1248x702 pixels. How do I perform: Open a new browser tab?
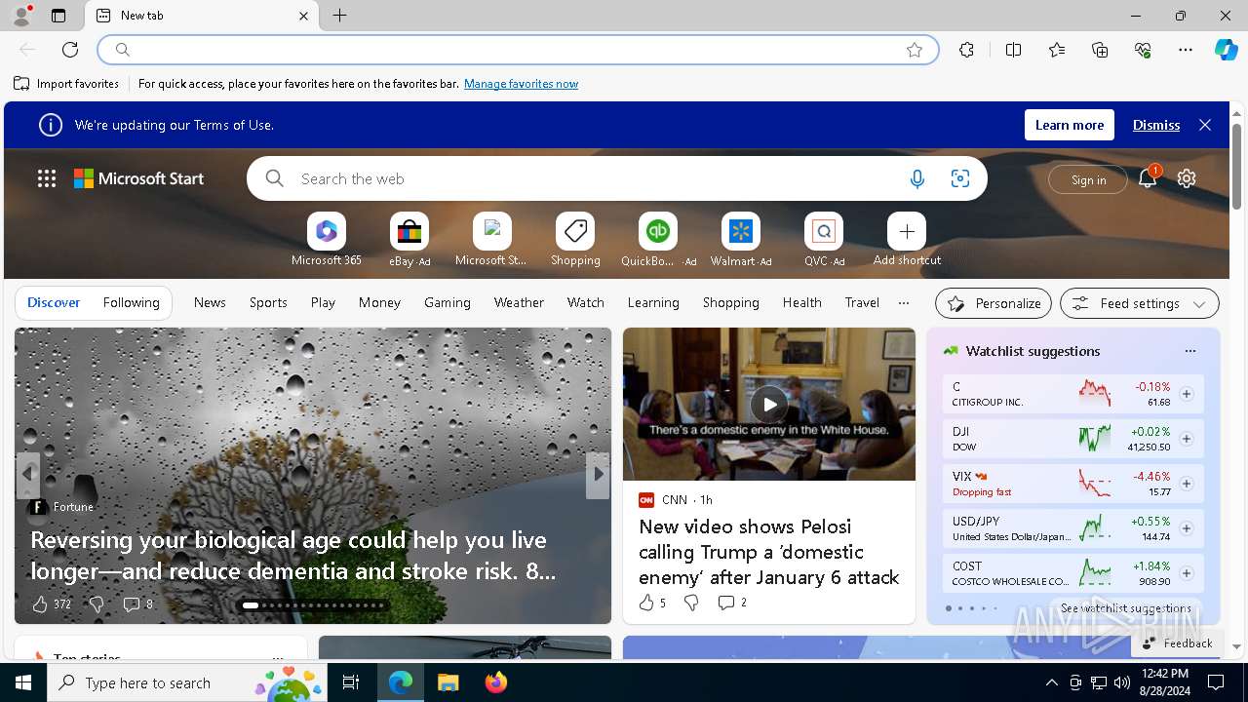click(x=339, y=16)
